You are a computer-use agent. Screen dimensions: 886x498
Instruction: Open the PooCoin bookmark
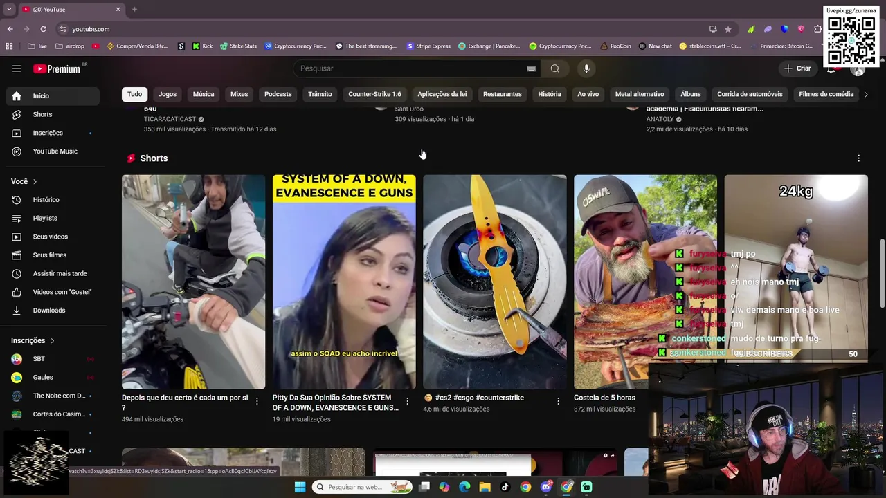(615, 46)
